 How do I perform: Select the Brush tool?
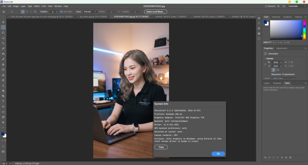point(3,59)
